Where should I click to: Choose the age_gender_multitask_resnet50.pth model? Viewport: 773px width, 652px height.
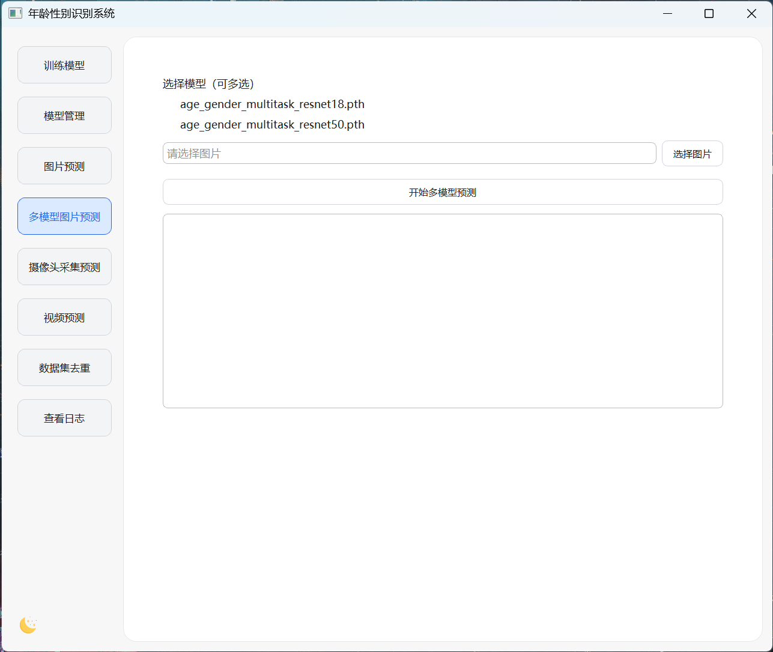(x=272, y=125)
